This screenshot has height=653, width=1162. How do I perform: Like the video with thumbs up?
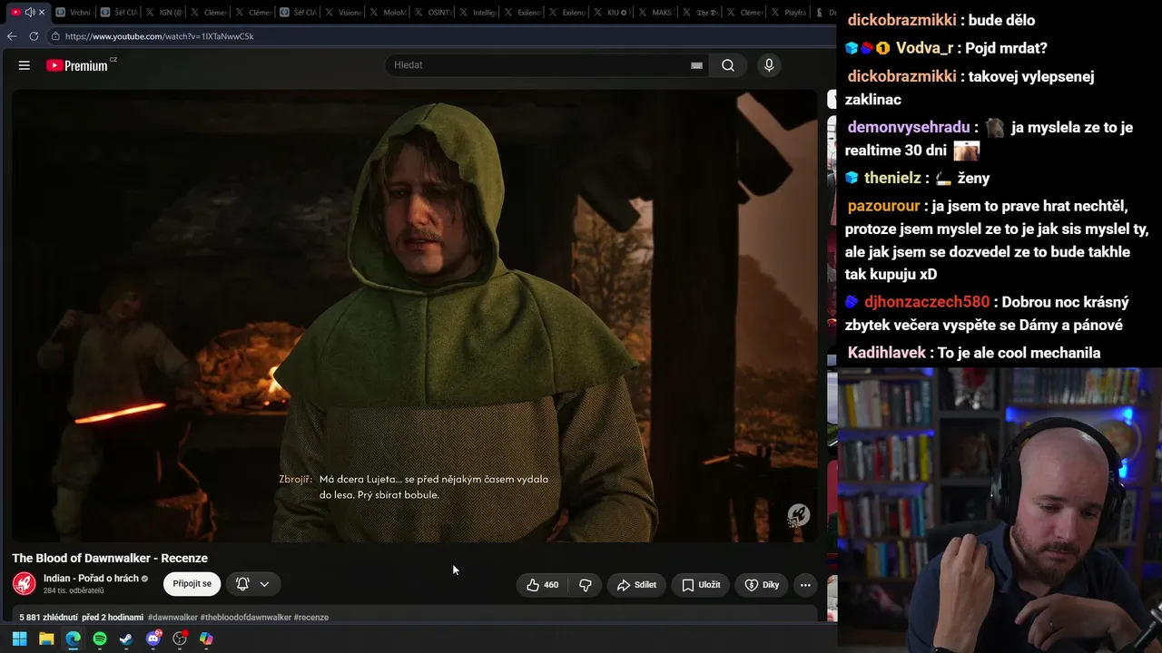click(542, 585)
